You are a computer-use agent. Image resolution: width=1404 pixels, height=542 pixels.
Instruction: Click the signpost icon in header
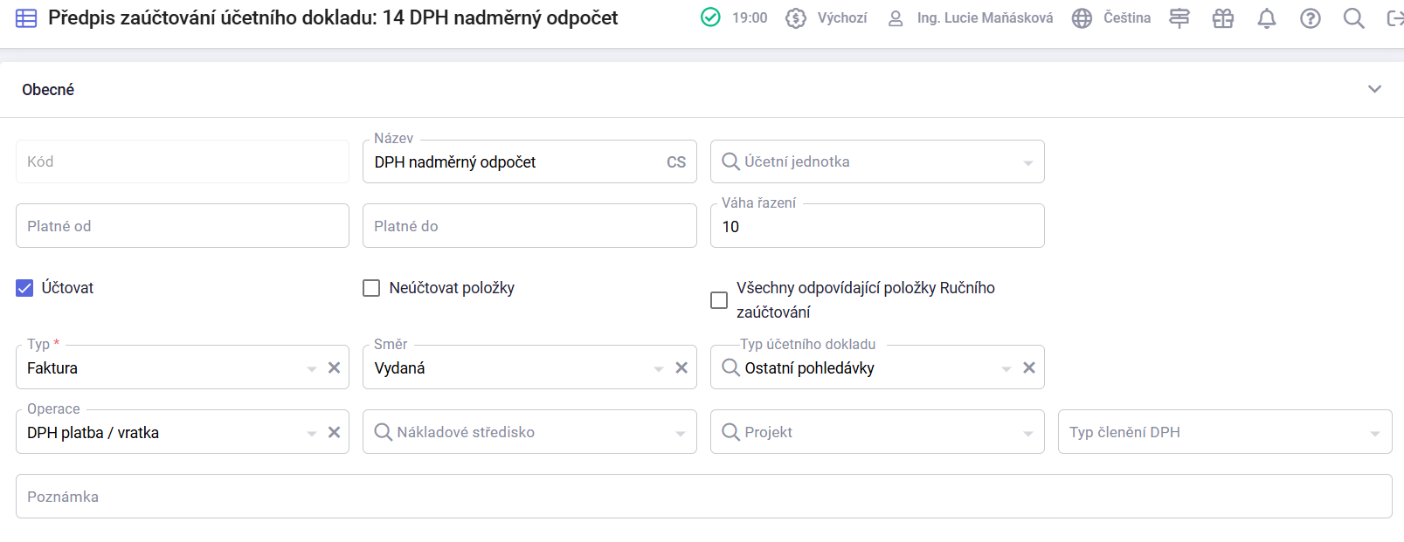1179,18
